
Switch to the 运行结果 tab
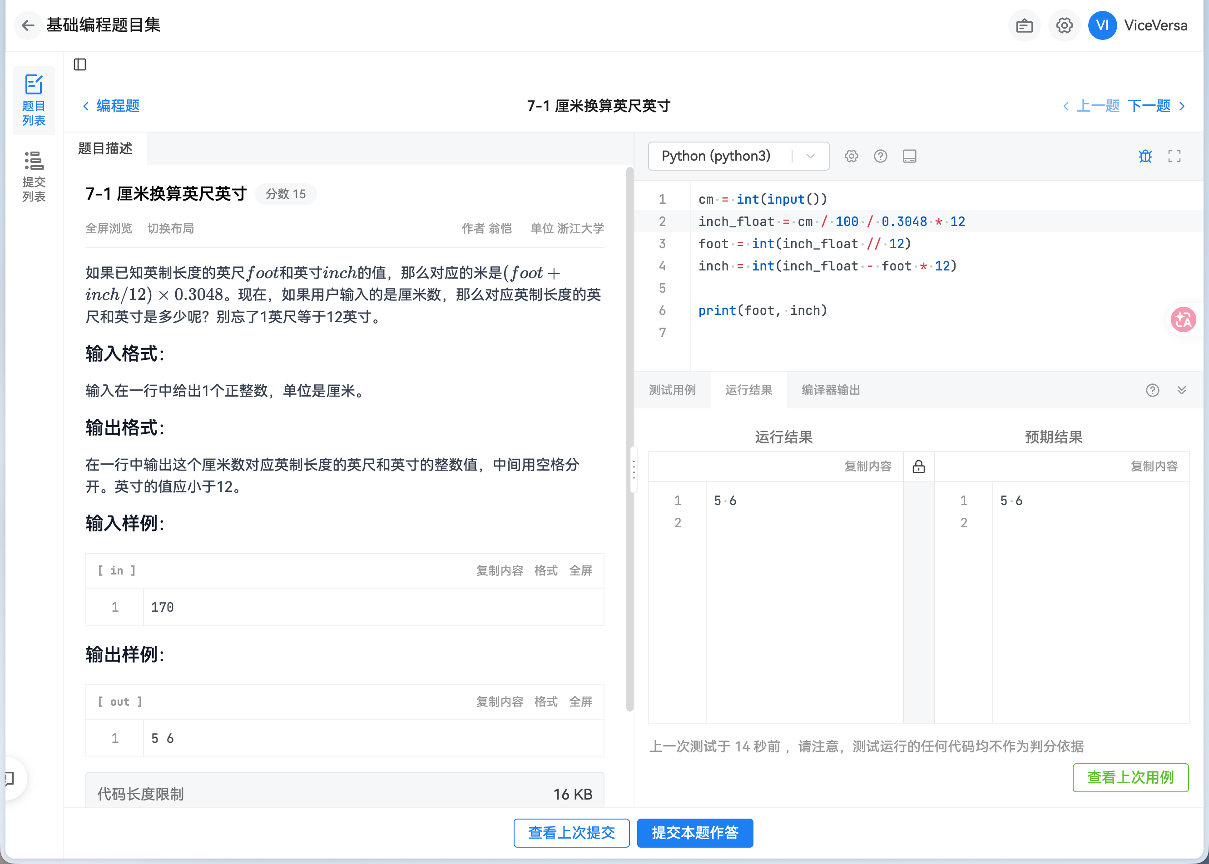tap(748, 391)
